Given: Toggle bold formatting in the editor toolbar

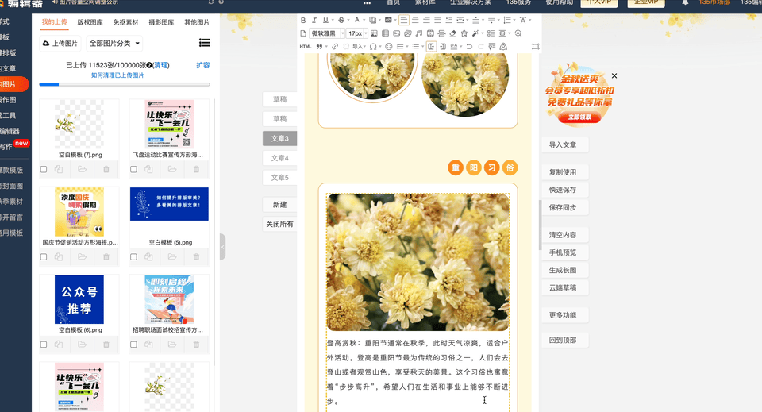Looking at the screenshot, I should [303, 21].
